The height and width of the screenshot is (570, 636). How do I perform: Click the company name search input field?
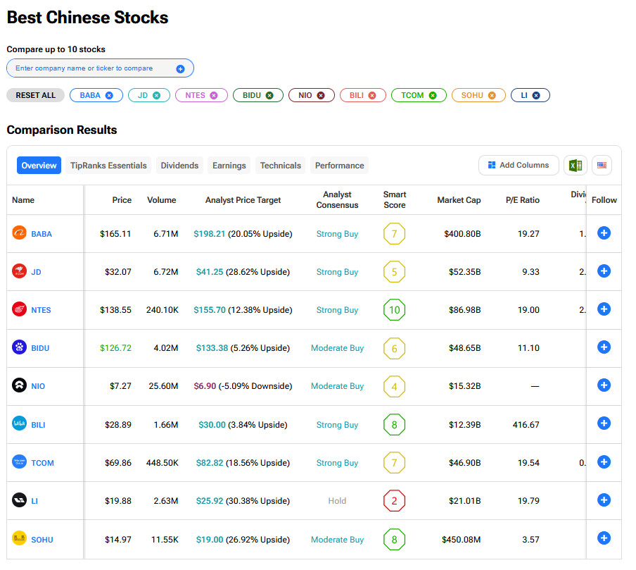coord(91,68)
